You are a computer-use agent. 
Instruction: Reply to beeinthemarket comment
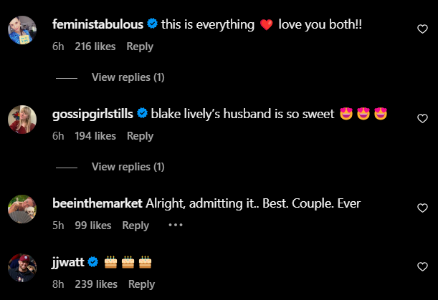[135, 226]
